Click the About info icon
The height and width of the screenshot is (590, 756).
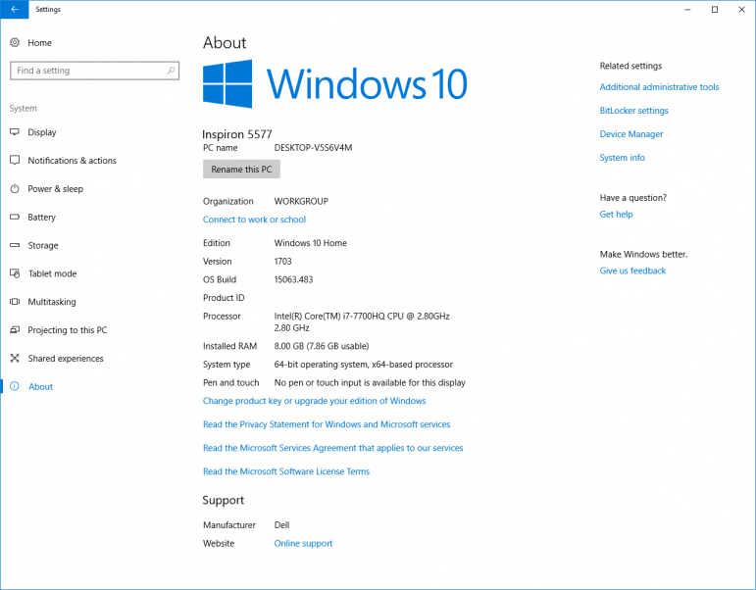click(x=15, y=386)
